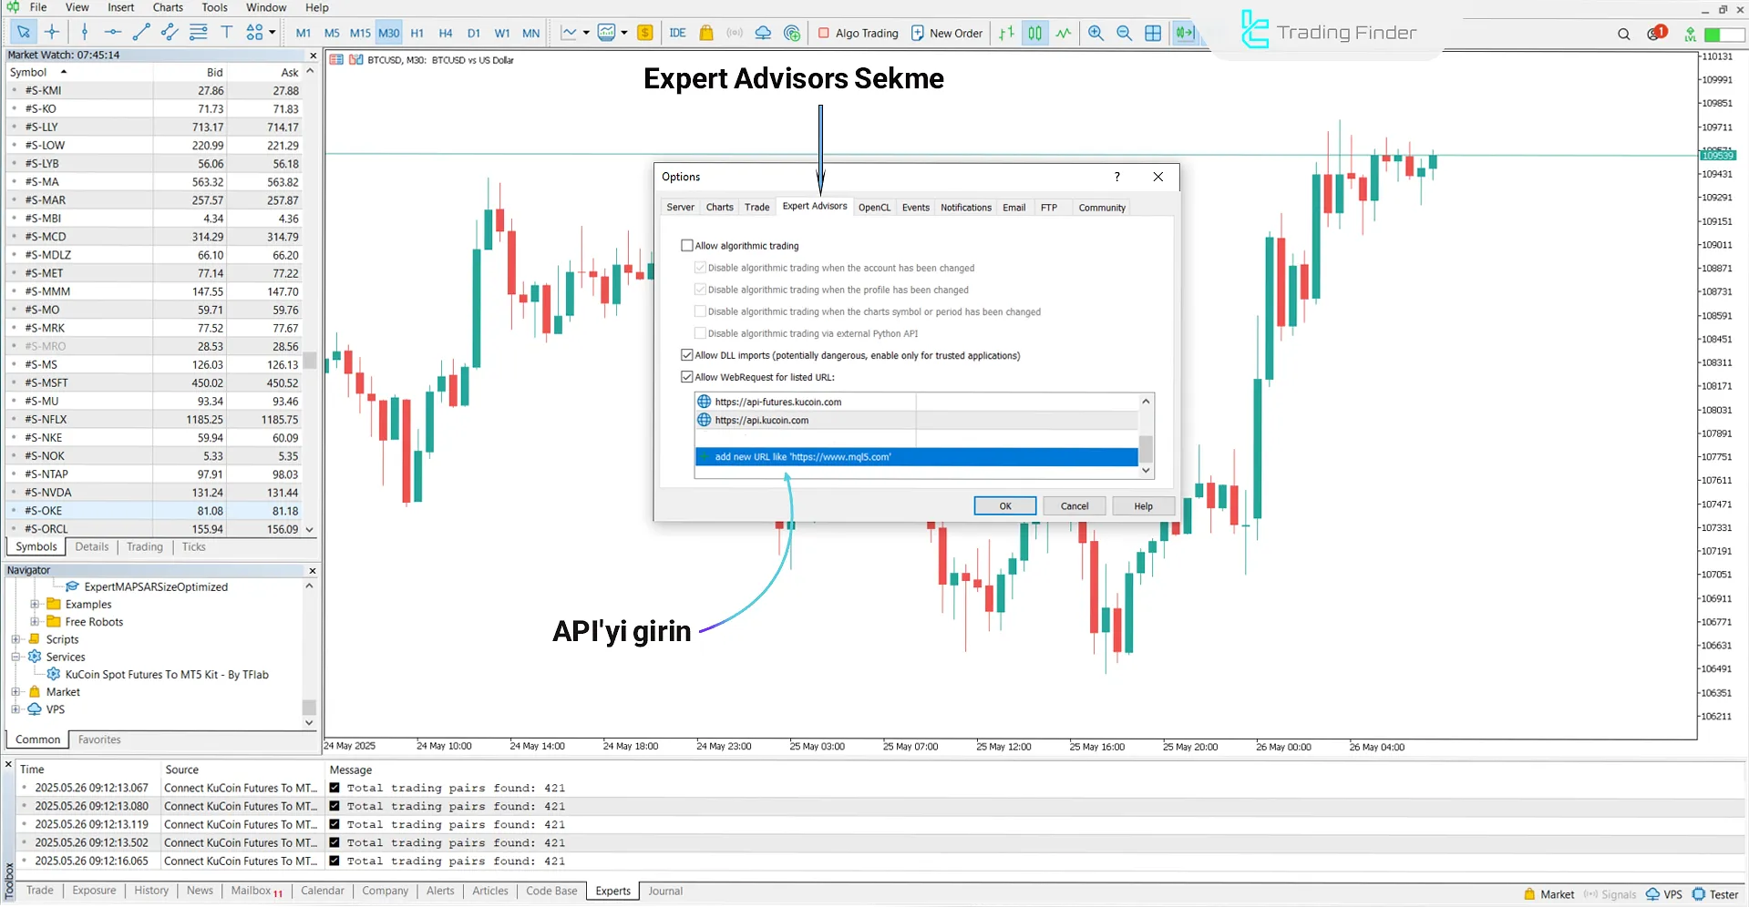Viewport: 1749px width, 907px height.
Task: Uncheck Allow DLL imports option
Action: (687, 355)
